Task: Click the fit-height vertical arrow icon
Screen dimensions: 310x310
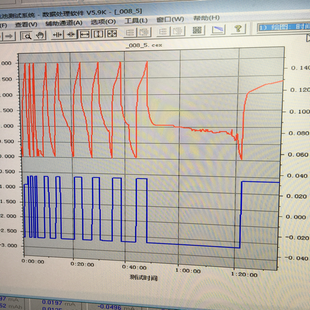Action: 98,34
